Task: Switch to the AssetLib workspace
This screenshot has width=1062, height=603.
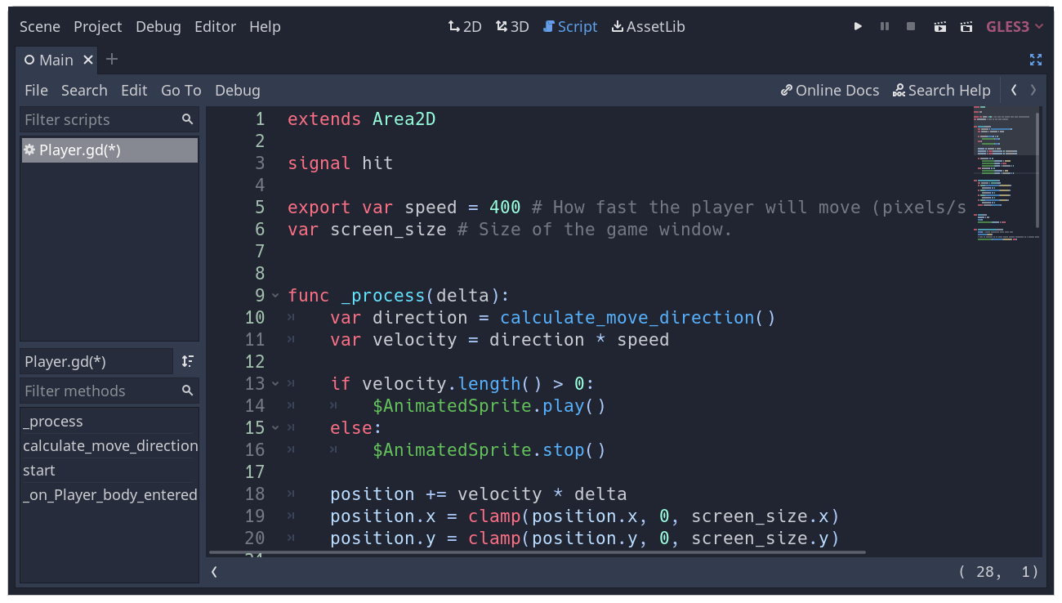Action: pos(648,26)
